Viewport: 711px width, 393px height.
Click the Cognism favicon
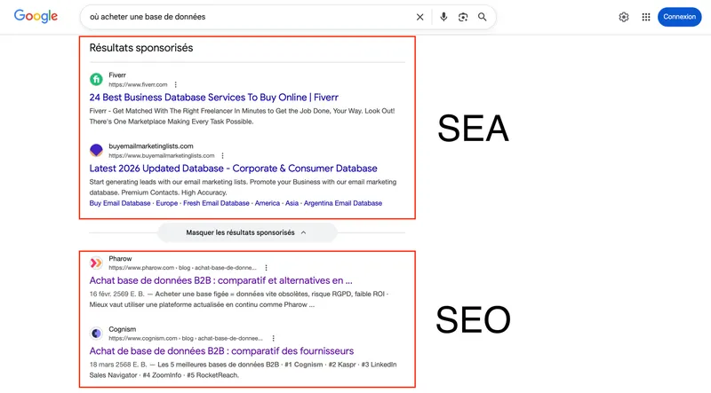[96, 334]
